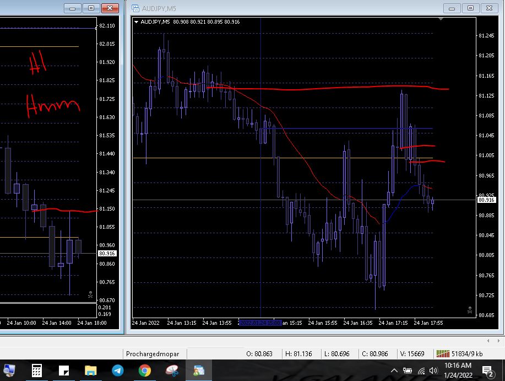Switch to MetaTrader taskbar icon
Screen dimensions: 505x381
pos(199,371)
